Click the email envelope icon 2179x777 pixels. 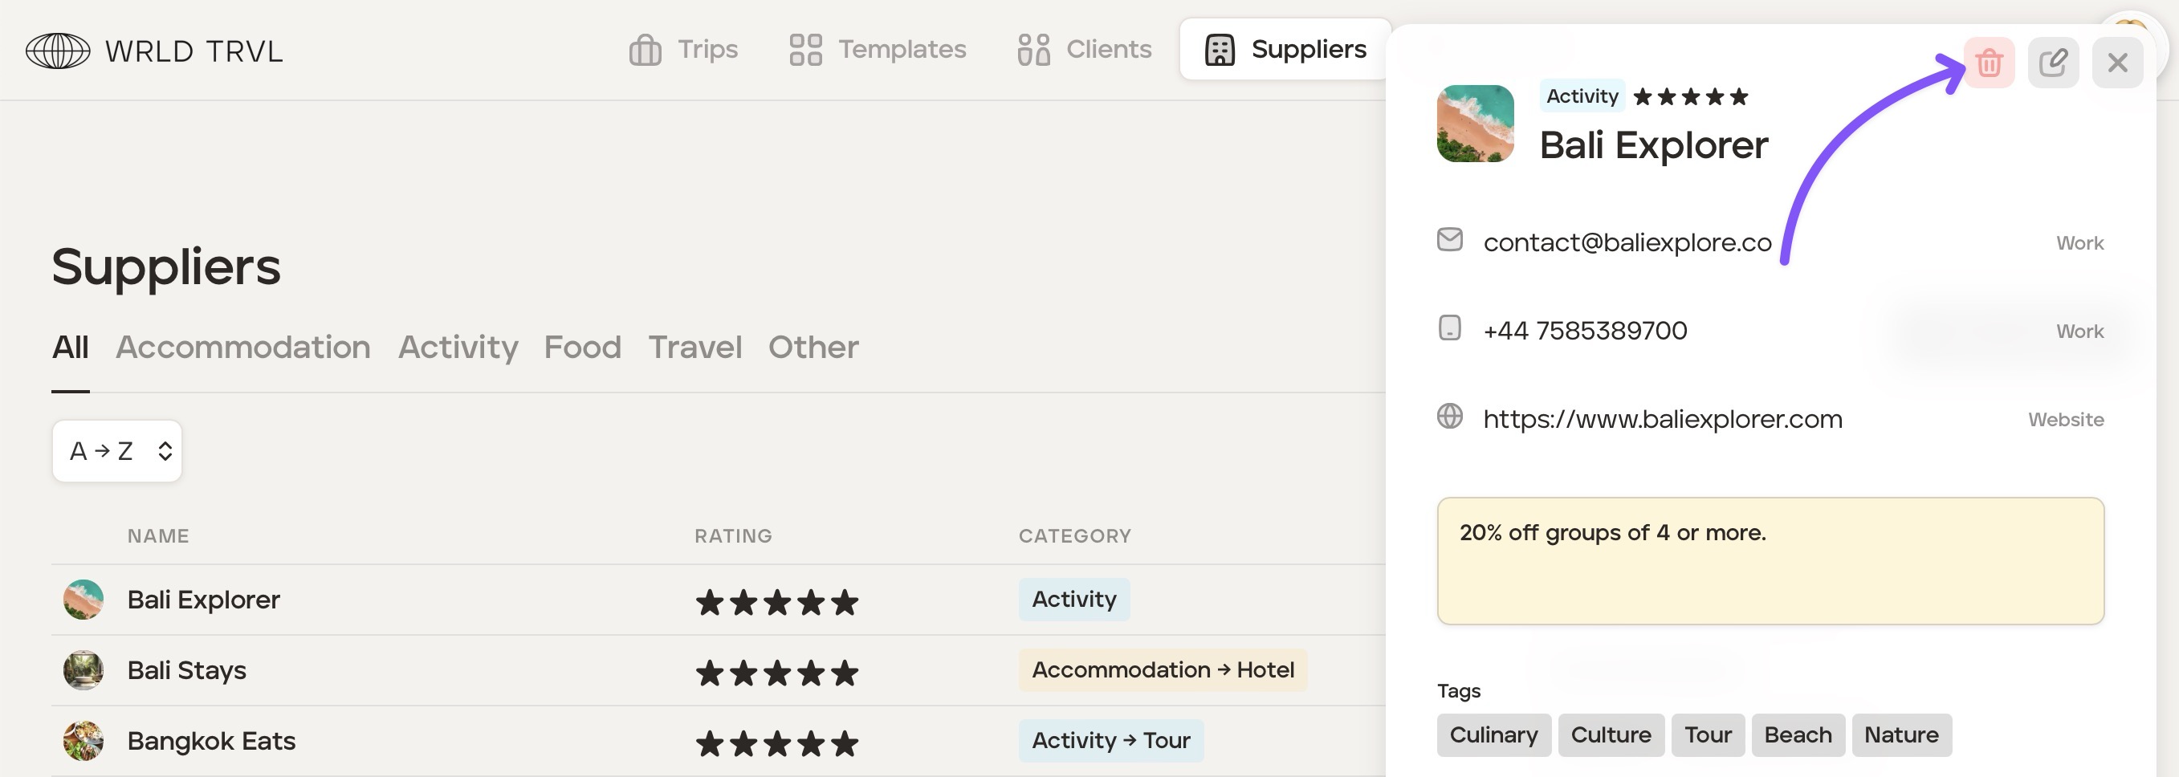click(x=1450, y=240)
